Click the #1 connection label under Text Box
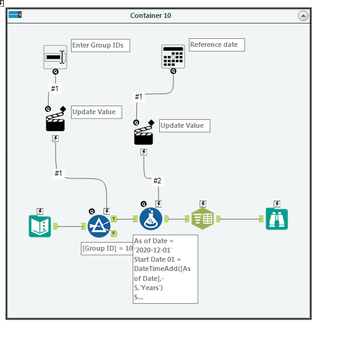353x342 pixels. click(x=55, y=89)
